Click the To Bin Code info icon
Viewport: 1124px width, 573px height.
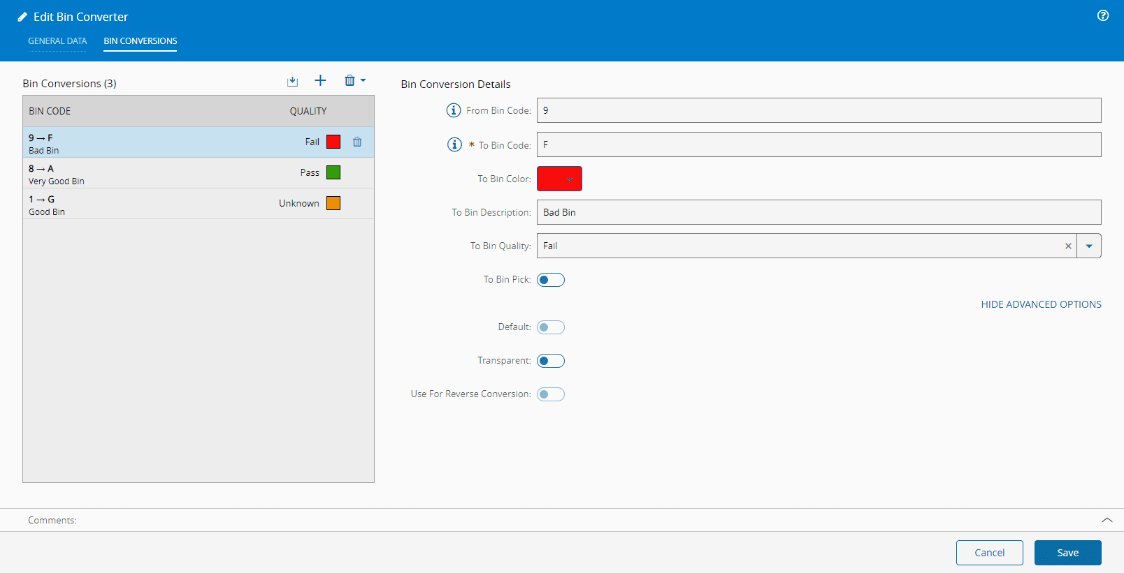click(x=454, y=144)
